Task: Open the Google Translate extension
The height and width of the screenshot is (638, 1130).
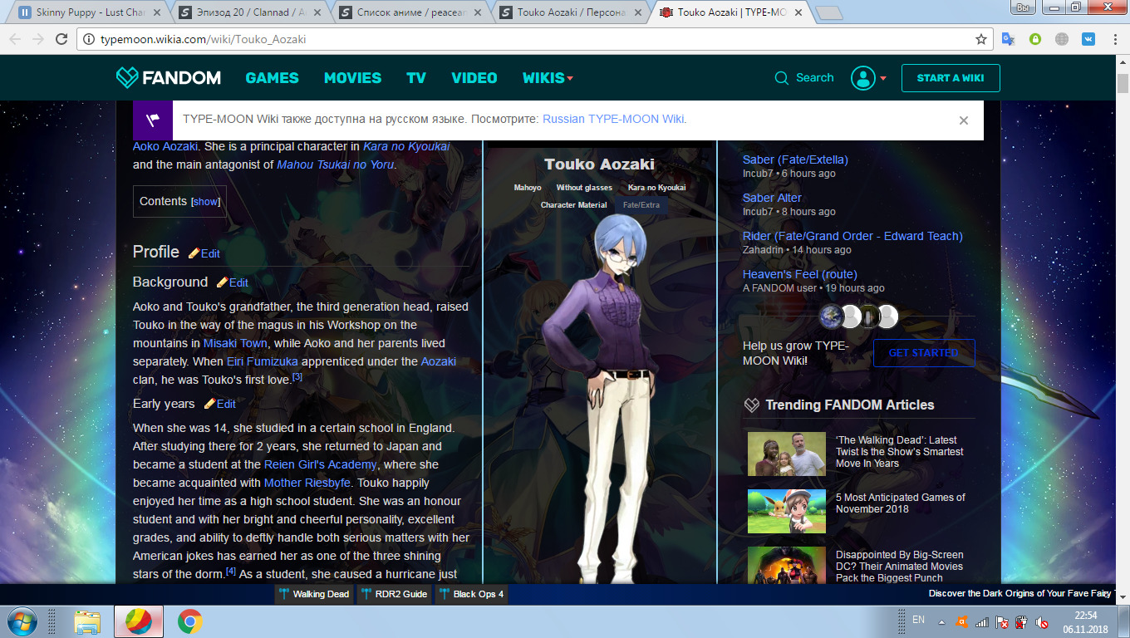Action: point(1008,39)
